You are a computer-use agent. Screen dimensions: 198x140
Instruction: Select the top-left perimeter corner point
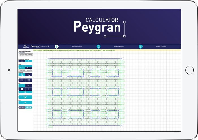[48, 59]
